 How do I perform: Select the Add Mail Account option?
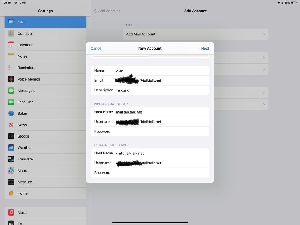[x=195, y=34]
